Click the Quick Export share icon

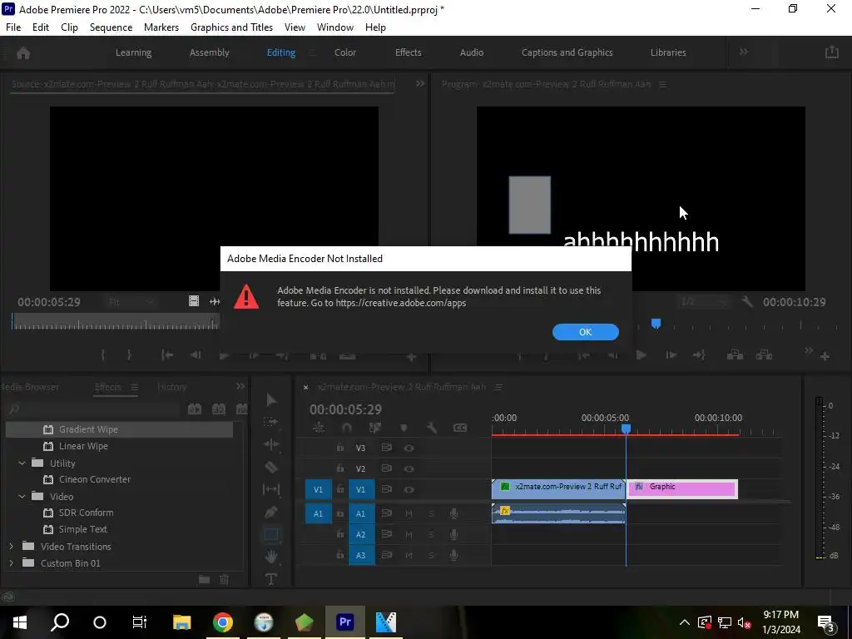pyautogui.click(x=832, y=52)
